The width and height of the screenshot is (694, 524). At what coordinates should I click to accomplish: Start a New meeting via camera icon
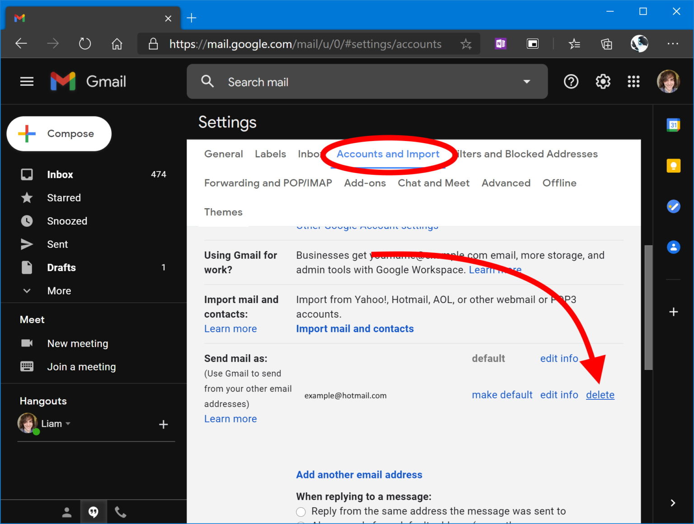[x=27, y=343]
